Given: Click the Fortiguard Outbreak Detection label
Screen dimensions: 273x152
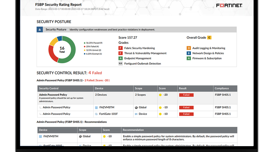Looking at the screenshot, I should [x=143, y=64].
